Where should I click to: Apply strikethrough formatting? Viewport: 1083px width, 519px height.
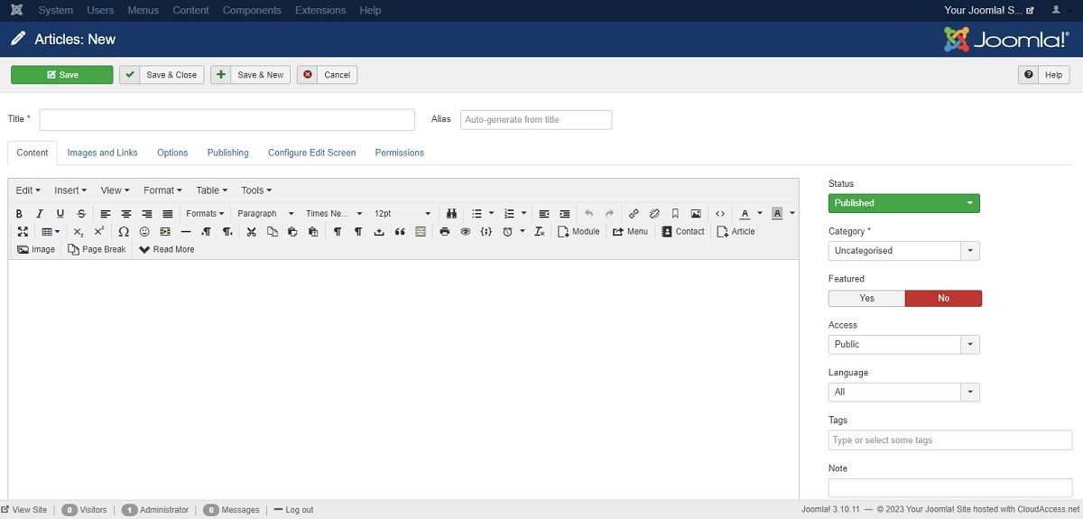(x=81, y=214)
